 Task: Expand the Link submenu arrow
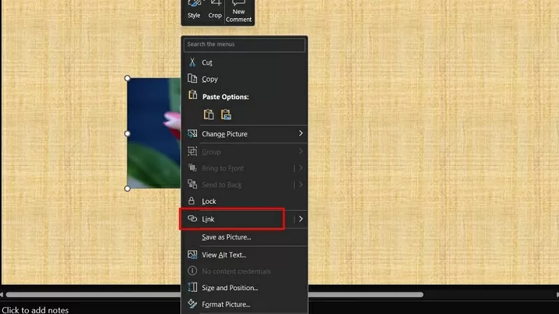click(300, 219)
